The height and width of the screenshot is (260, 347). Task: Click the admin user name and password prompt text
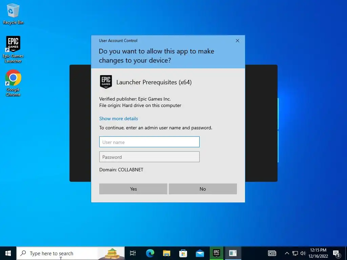coord(156,128)
